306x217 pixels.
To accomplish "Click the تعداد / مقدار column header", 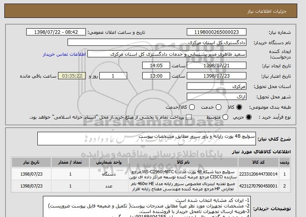I will pyautogui.click(x=70, y=162).
